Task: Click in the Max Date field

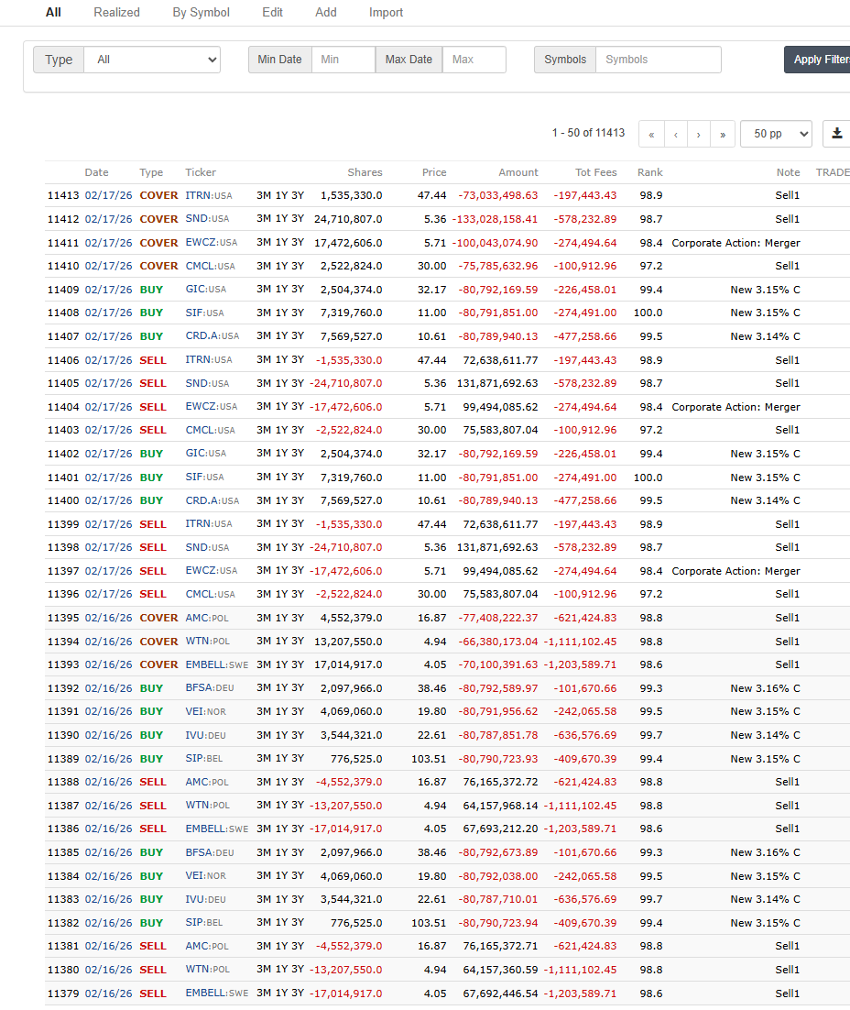Action: click(474, 60)
